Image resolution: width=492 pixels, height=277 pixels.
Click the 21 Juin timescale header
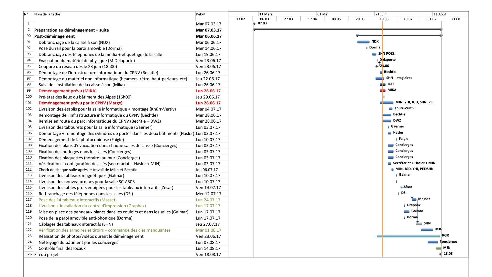click(x=381, y=14)
